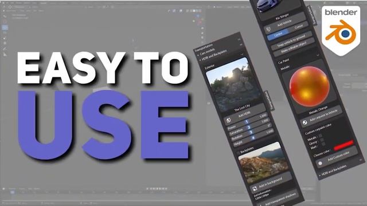Image resolution: width=367 pixels, height=206 pixels.
Task: Select the Cursor placement option
Action: 299,27
